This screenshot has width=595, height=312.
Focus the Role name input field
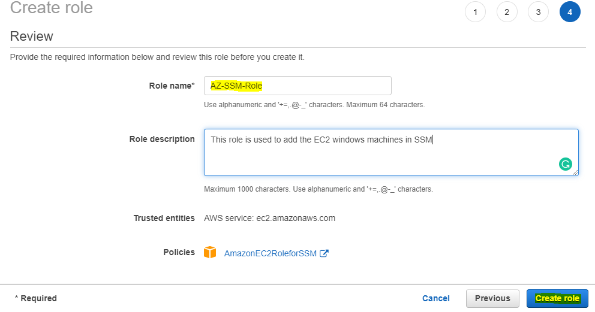click(x=297, y=86)
